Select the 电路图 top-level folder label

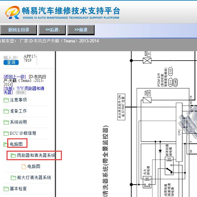pos(16,144)
